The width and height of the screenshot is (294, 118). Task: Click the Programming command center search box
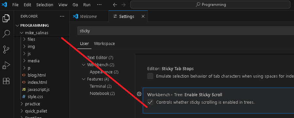pos(210,5)
